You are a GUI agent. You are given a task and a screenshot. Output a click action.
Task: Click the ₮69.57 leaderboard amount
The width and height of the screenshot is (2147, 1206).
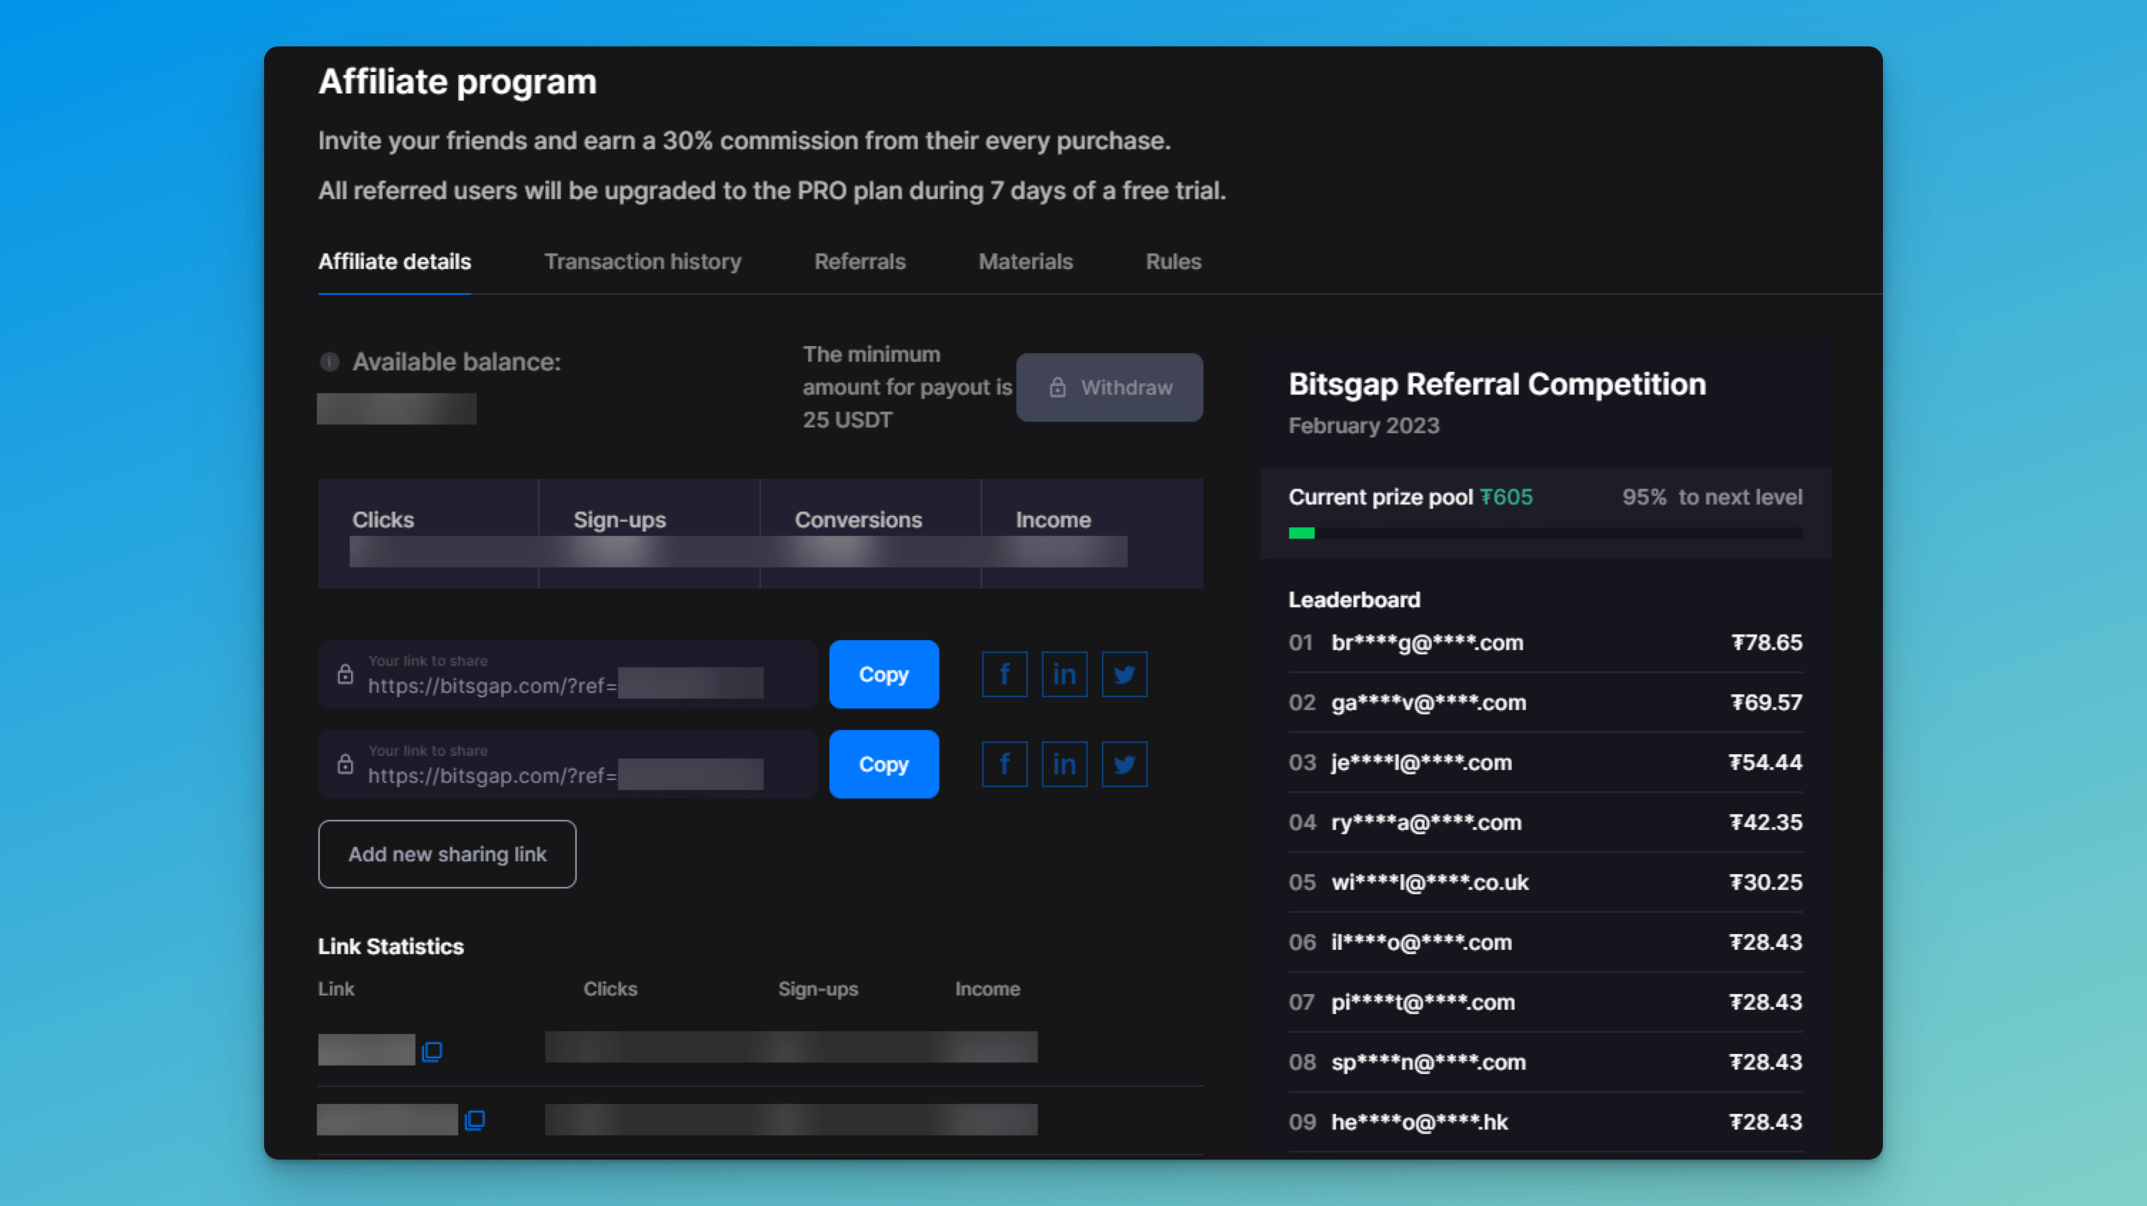(1767, 703)
